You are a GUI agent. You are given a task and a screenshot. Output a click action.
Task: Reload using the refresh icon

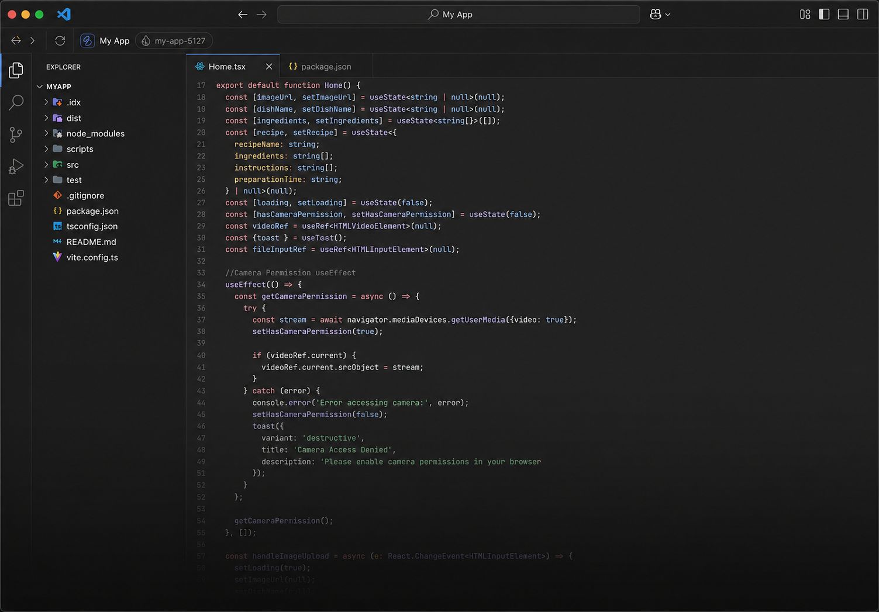(x=60, y=40)
